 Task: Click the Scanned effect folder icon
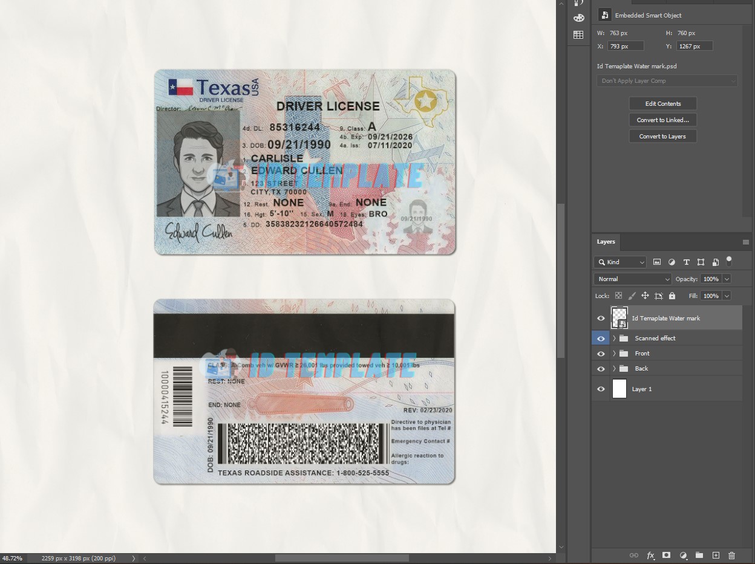tap(624, 338)
